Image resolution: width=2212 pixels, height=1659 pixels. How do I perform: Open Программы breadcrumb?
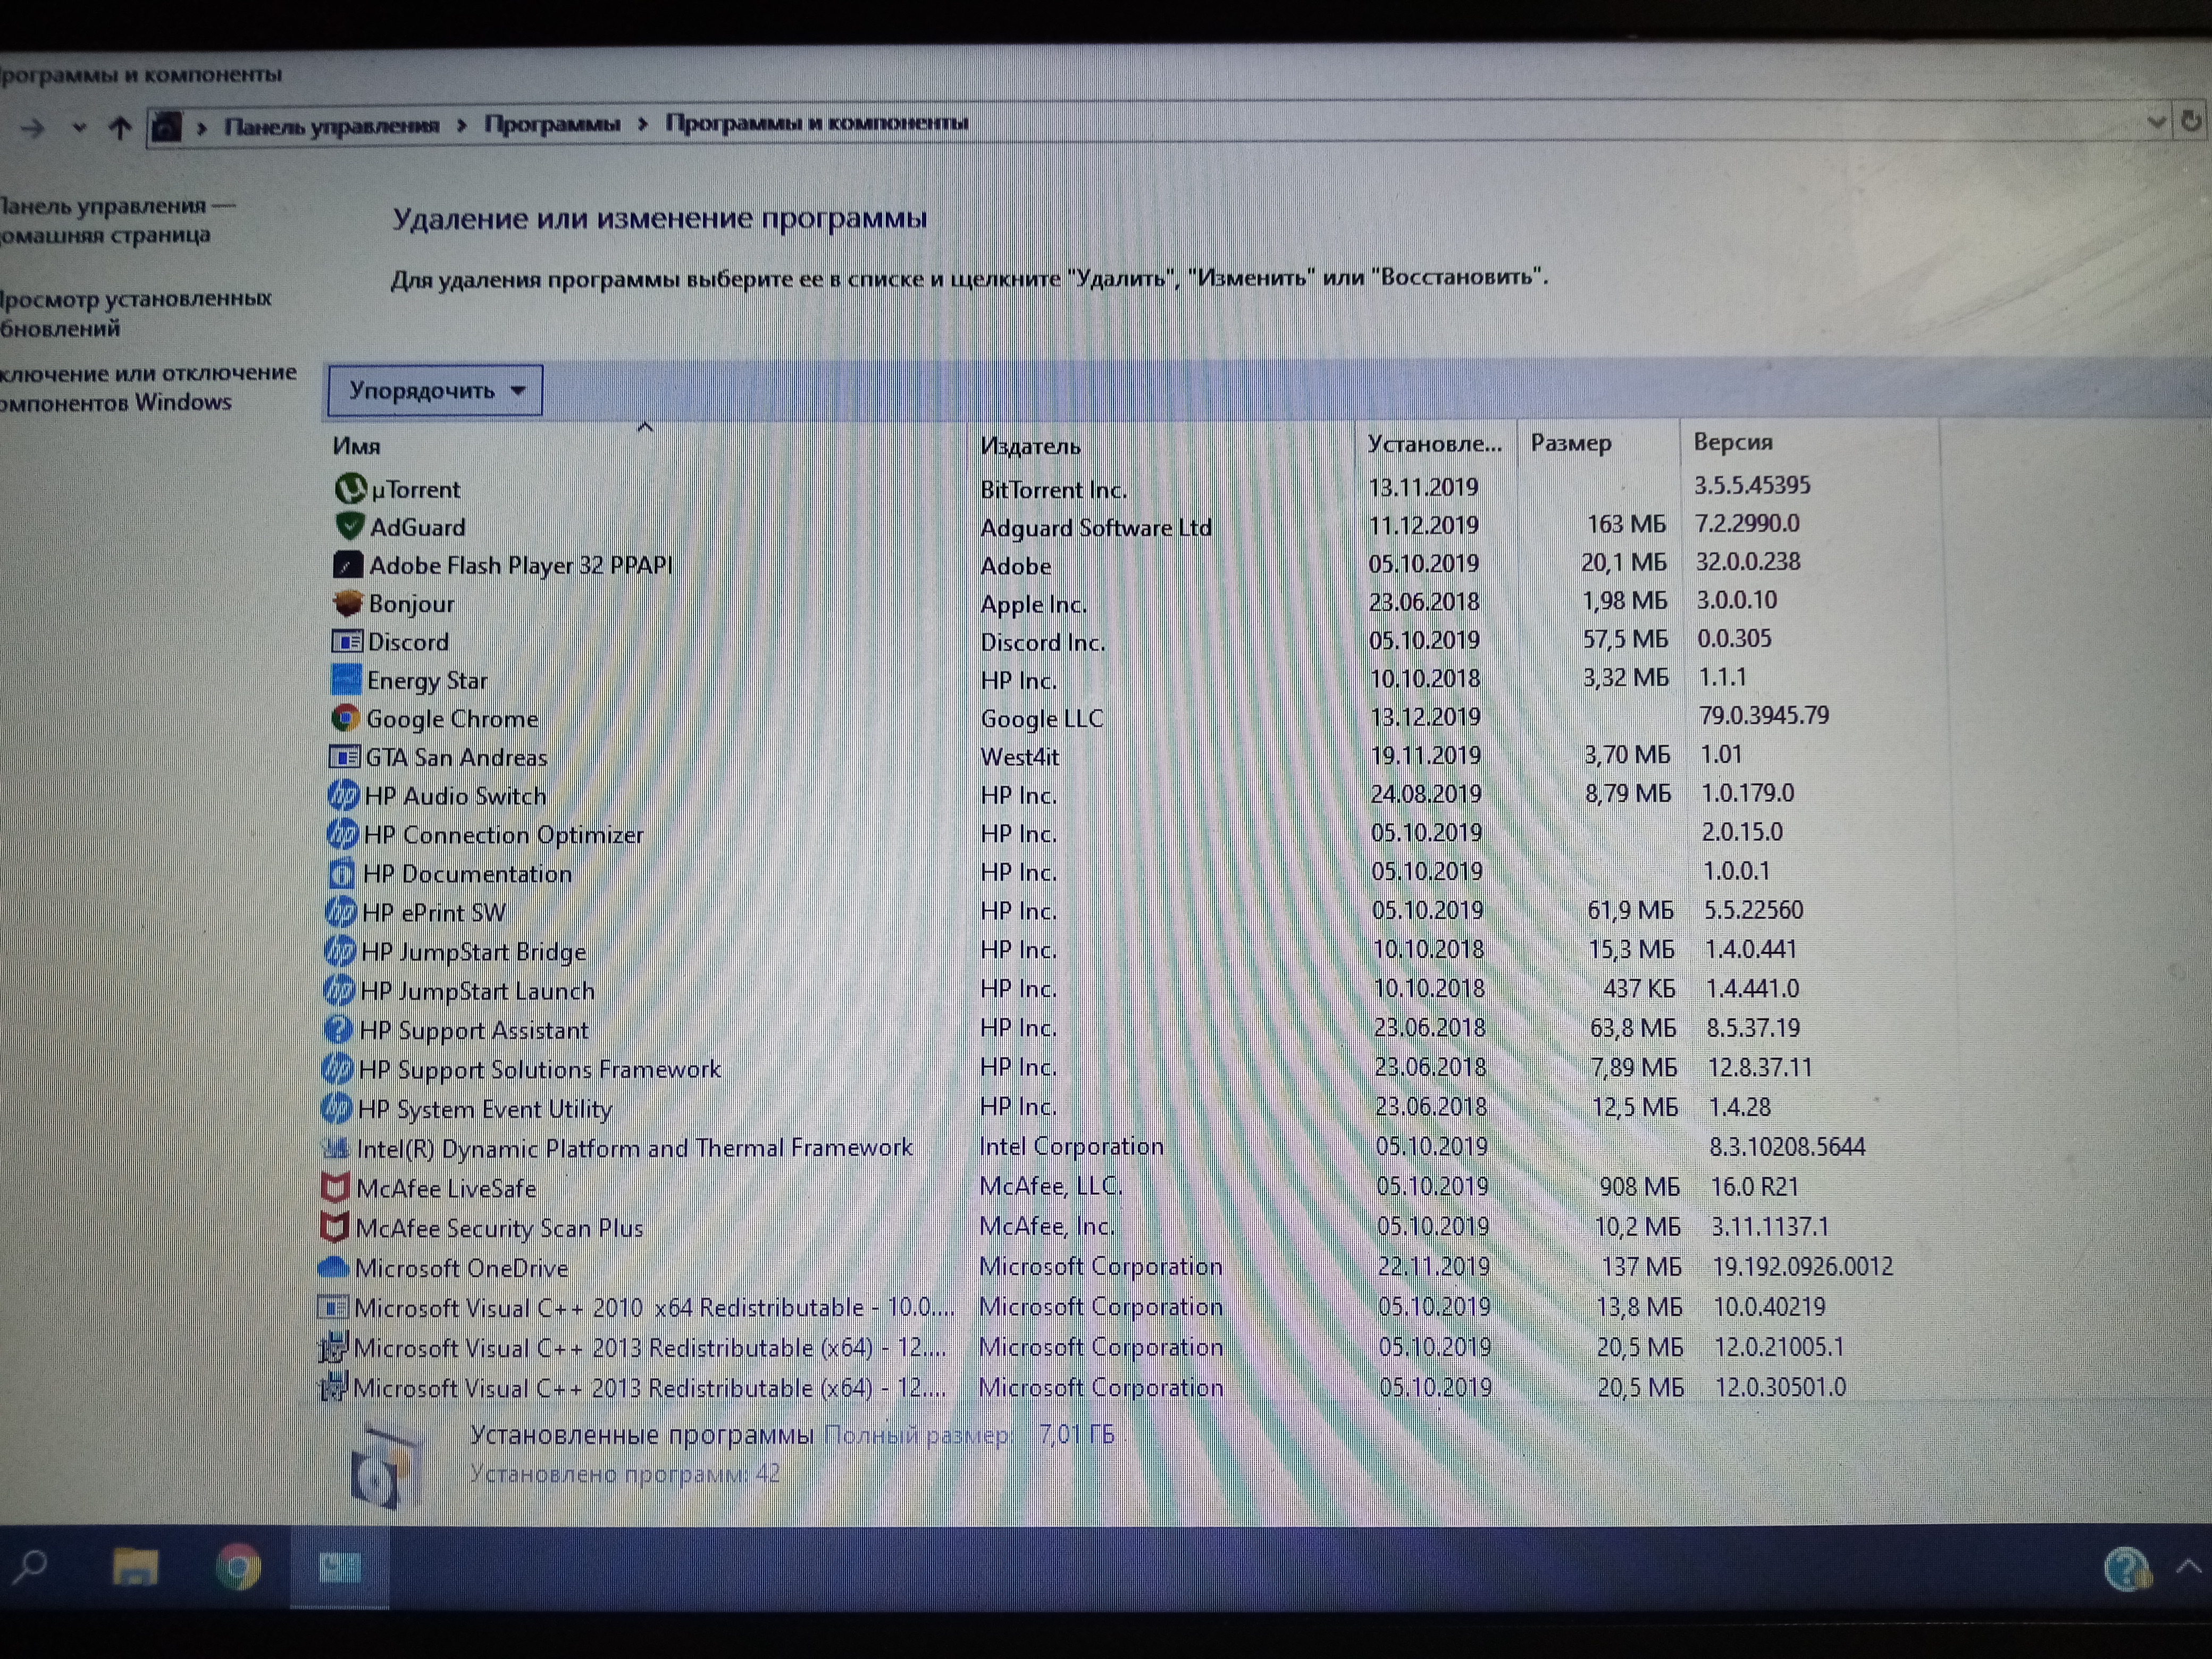coord(552,124)
